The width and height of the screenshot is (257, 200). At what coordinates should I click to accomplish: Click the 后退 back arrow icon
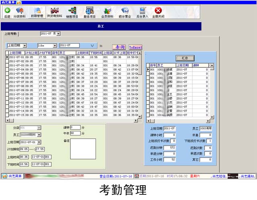coord(7,10)
